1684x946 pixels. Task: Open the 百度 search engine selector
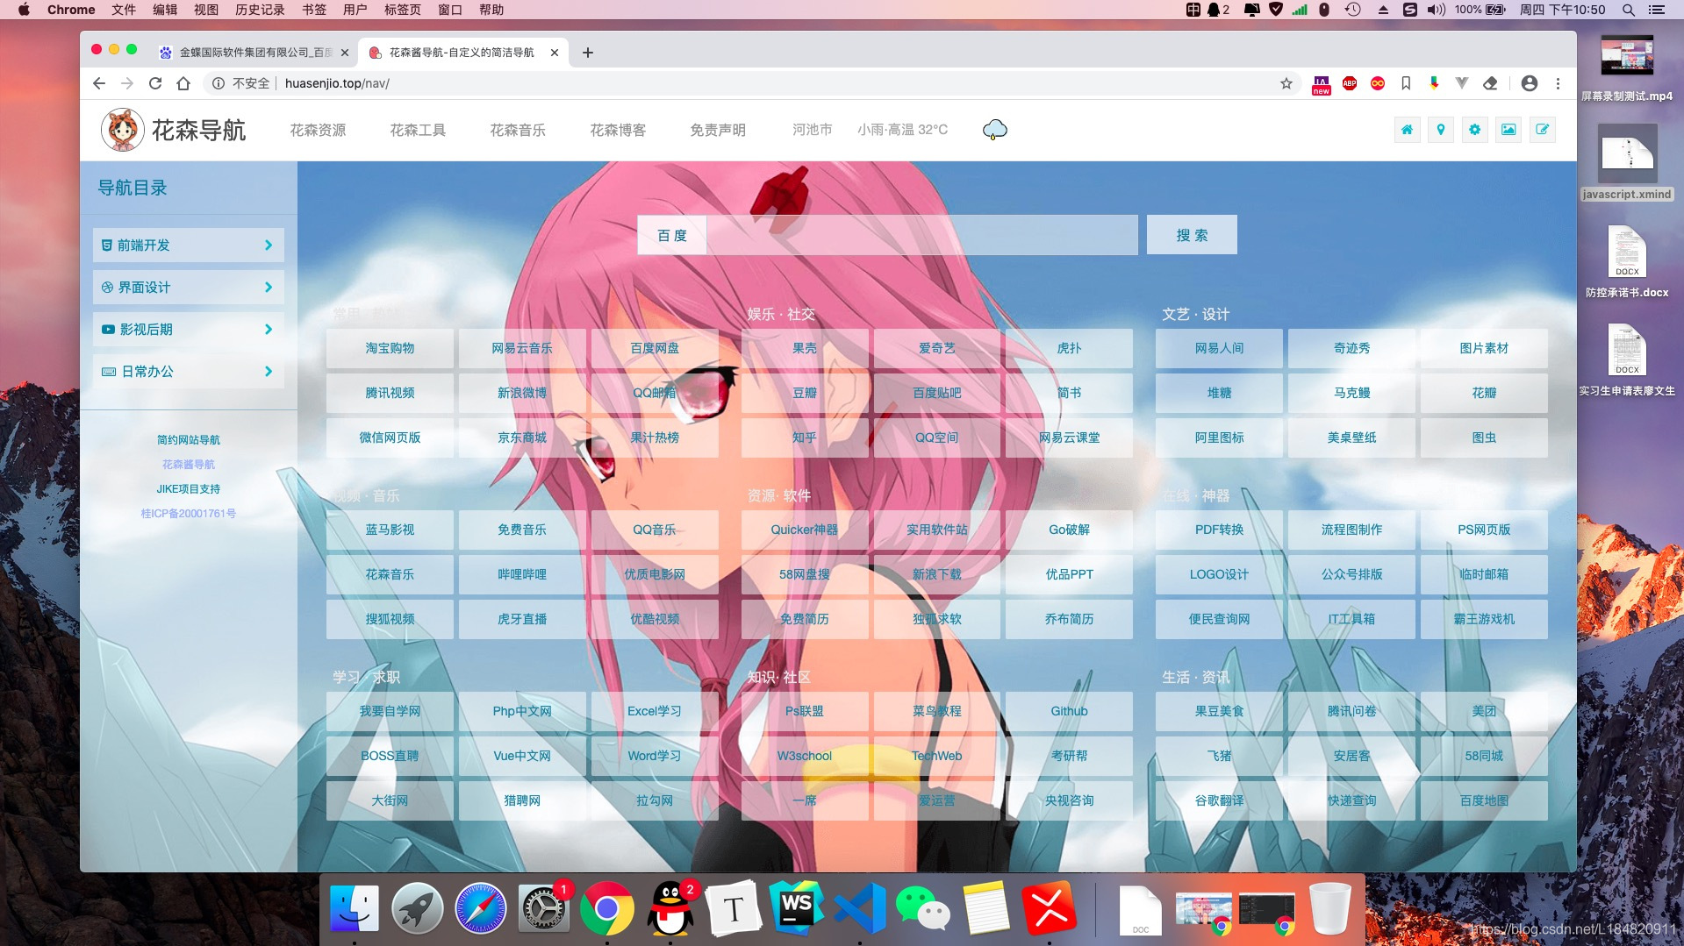[672, 235]
